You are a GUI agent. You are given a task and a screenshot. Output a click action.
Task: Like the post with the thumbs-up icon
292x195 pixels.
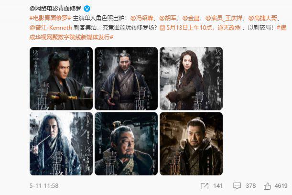tap(267, 186)
